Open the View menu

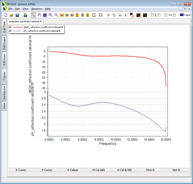[25, 9]
